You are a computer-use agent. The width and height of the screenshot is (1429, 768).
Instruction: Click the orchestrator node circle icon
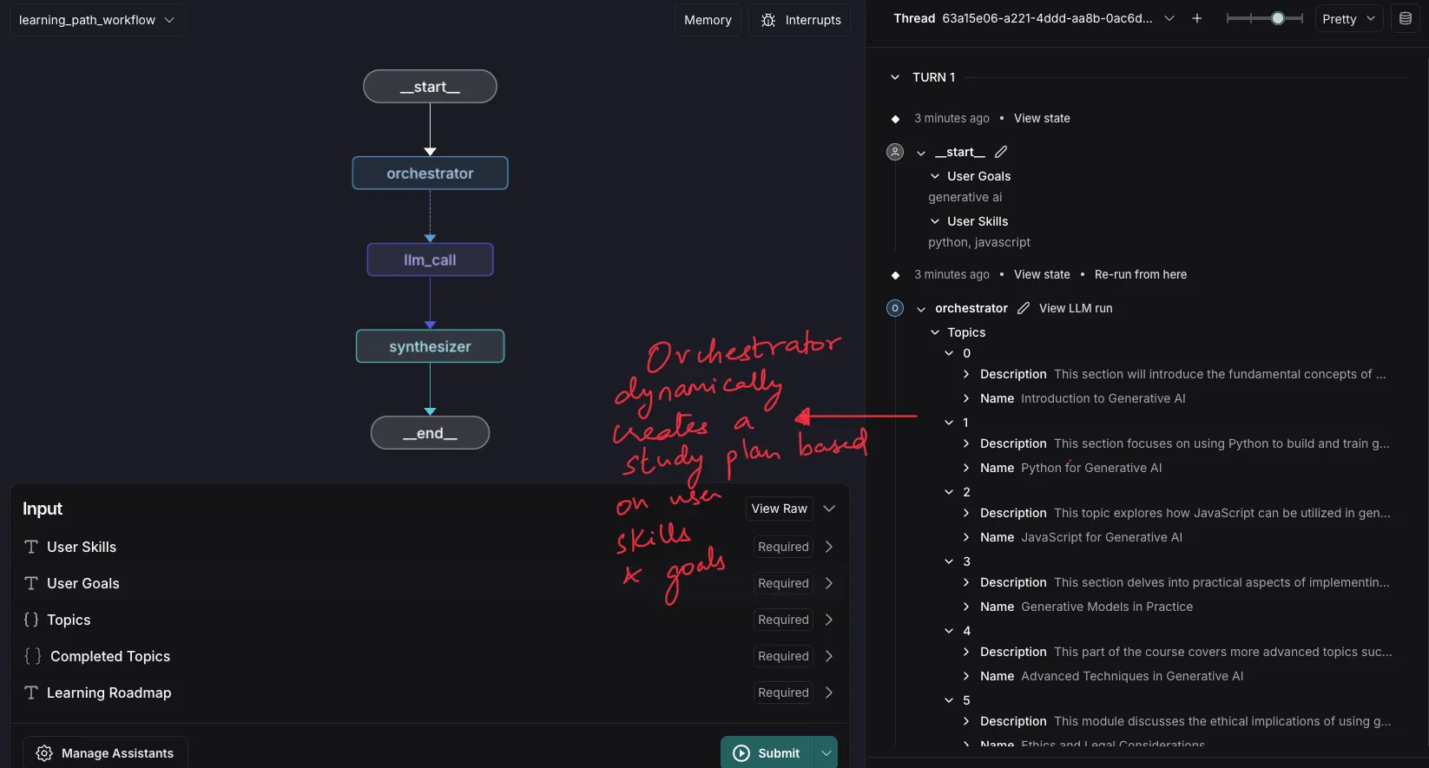(895, 308)
